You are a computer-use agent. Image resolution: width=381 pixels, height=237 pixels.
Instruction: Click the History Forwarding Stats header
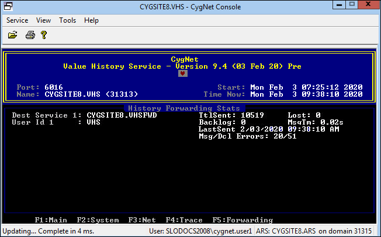(x=184, y=108)
